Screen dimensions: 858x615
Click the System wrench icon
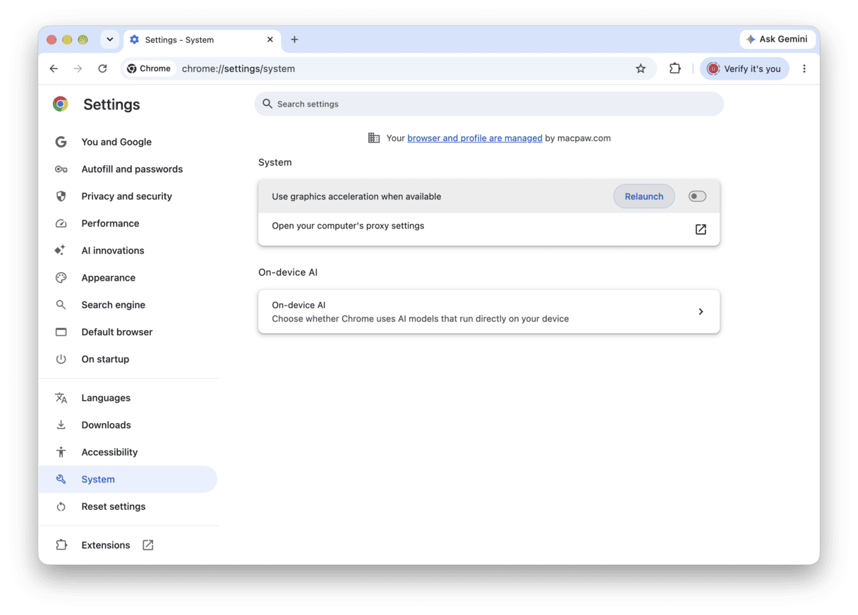(61, 479)
